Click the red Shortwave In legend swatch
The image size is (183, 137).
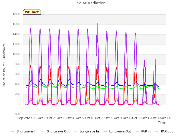tap(12, 132)
